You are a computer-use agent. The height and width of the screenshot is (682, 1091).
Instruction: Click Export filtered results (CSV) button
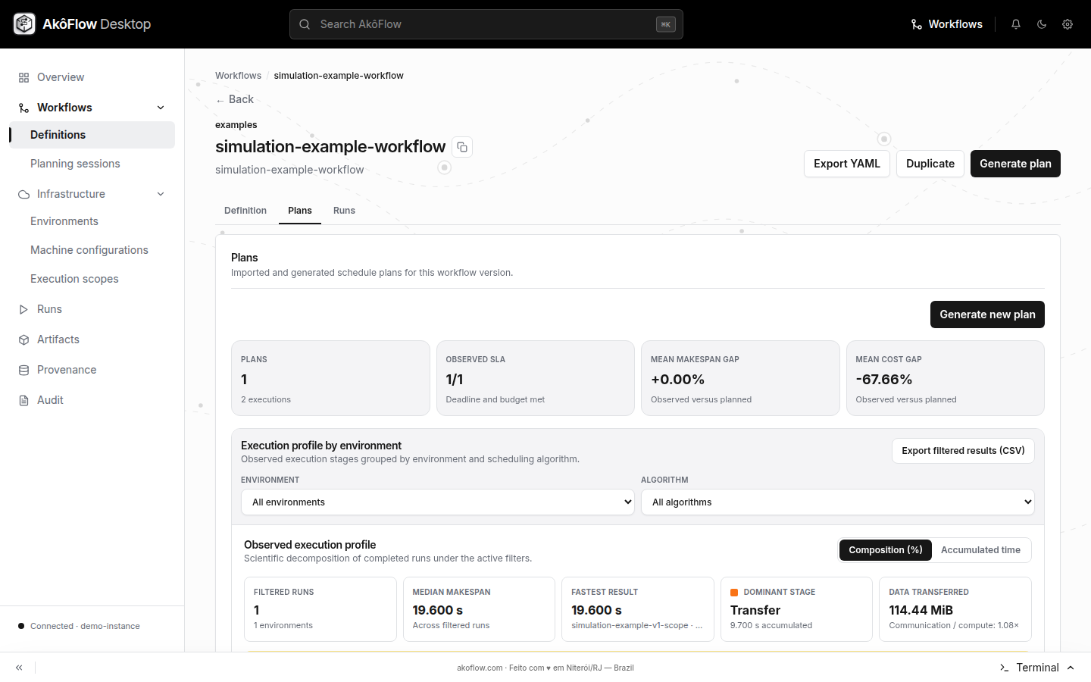coord(963,451)
